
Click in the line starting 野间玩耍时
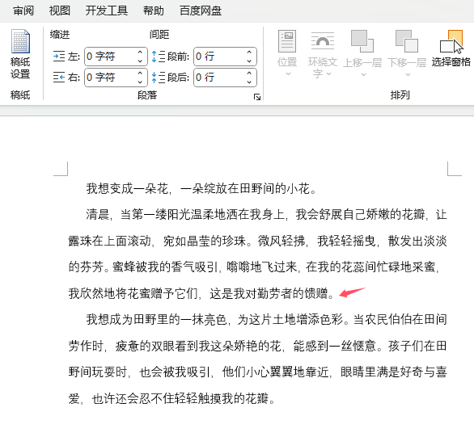click(x=257, y=372)
